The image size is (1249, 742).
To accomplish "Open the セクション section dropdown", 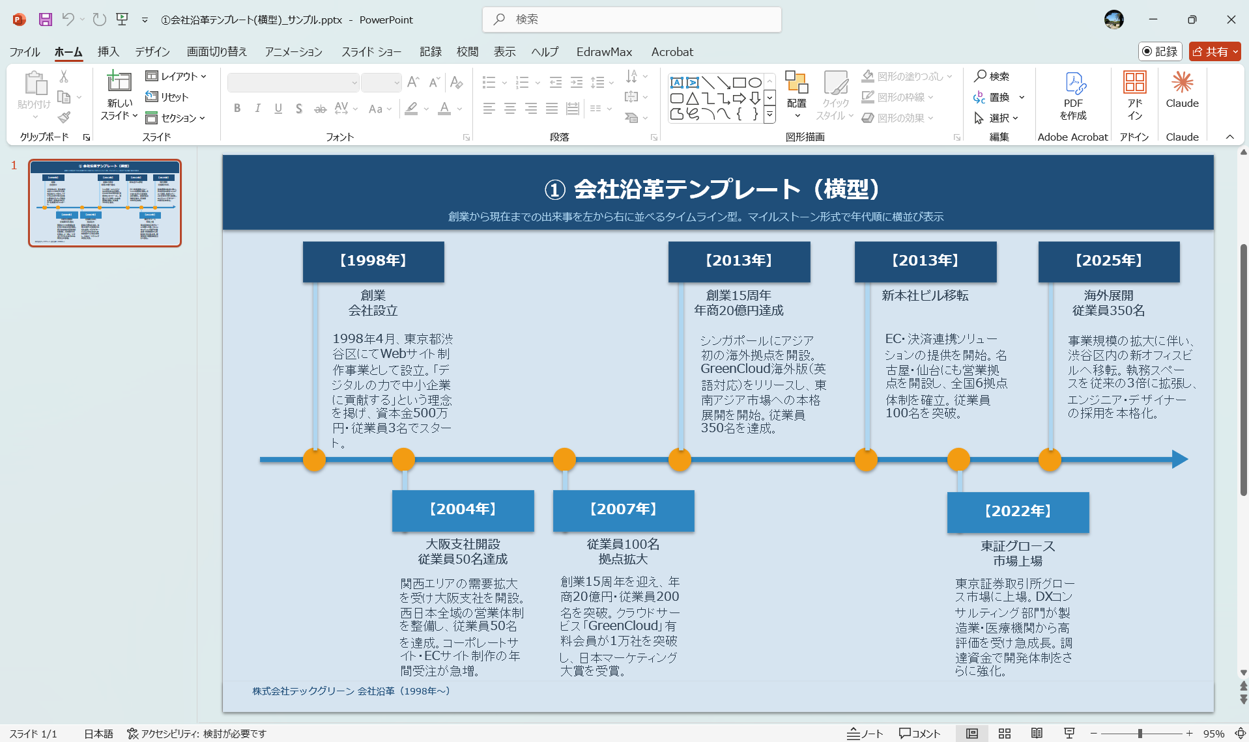I will pos(175,118).
